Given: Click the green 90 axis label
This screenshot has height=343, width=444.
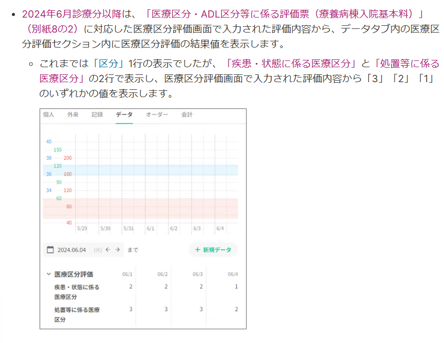Looking at the screenshot, I should [59, 182].
